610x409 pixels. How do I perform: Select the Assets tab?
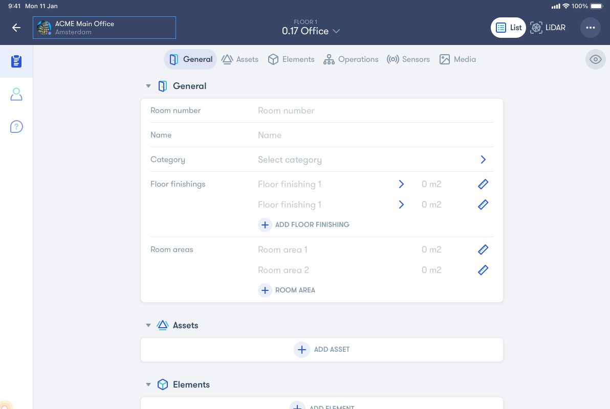pyautogui.click(x=239, y=59)
